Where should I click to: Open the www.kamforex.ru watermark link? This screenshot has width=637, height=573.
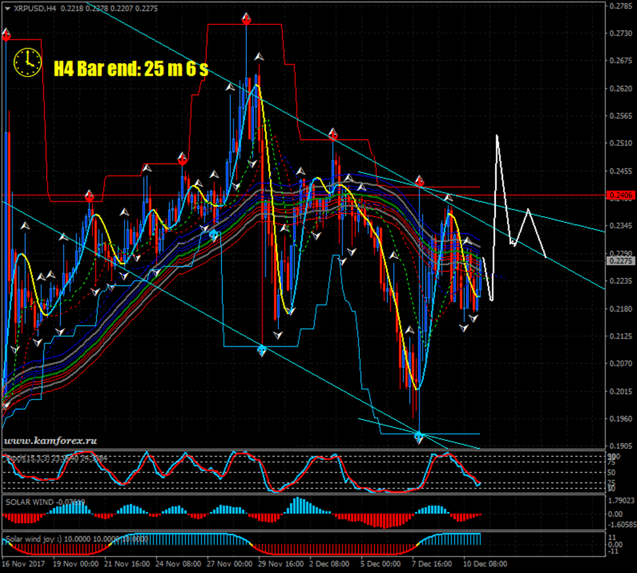click(51, 440)
